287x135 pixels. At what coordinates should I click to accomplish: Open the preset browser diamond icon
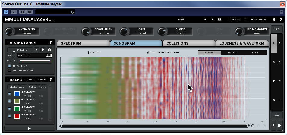pos(72,12)
